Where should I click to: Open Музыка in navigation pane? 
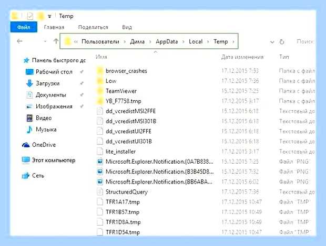click(x=46, y=130)
